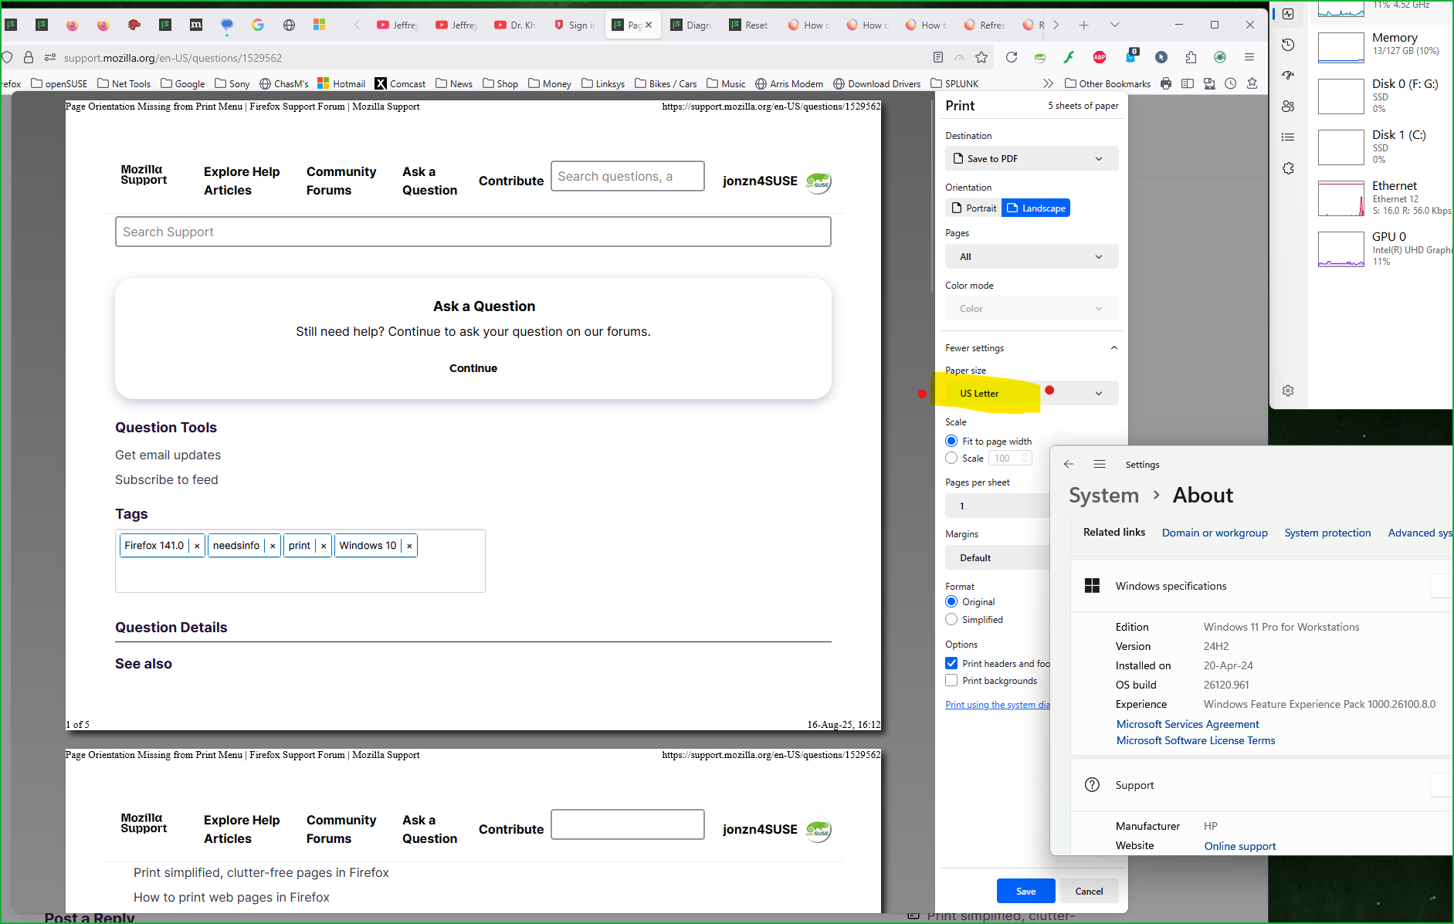Click the reload page icon

click(1011, 57)
